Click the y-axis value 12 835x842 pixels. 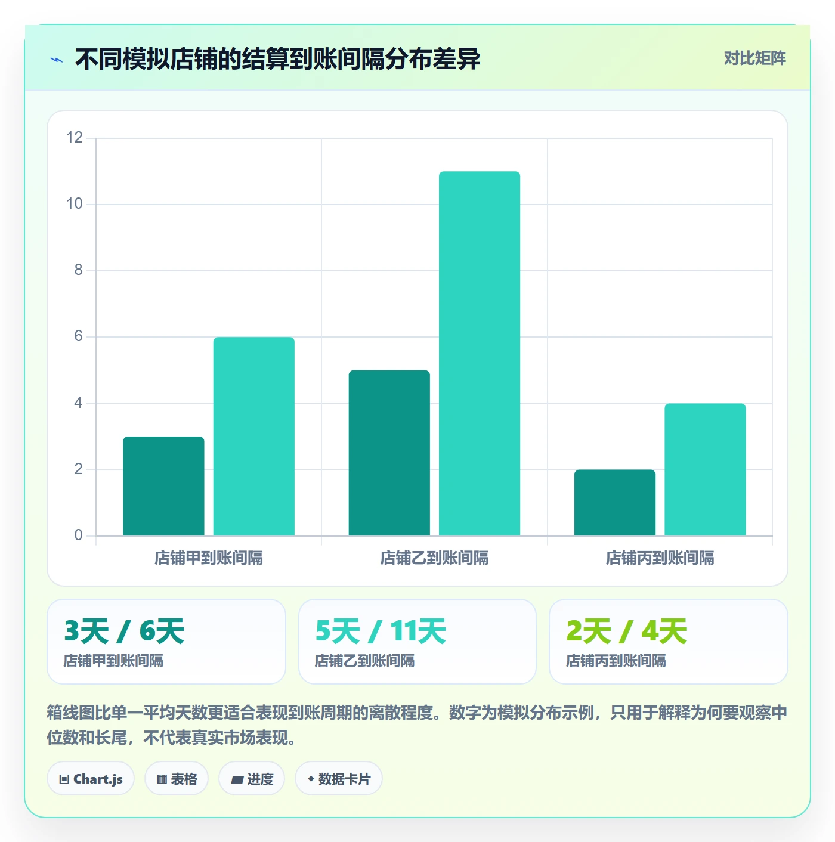pyautogui.click(x=75, y=138)
